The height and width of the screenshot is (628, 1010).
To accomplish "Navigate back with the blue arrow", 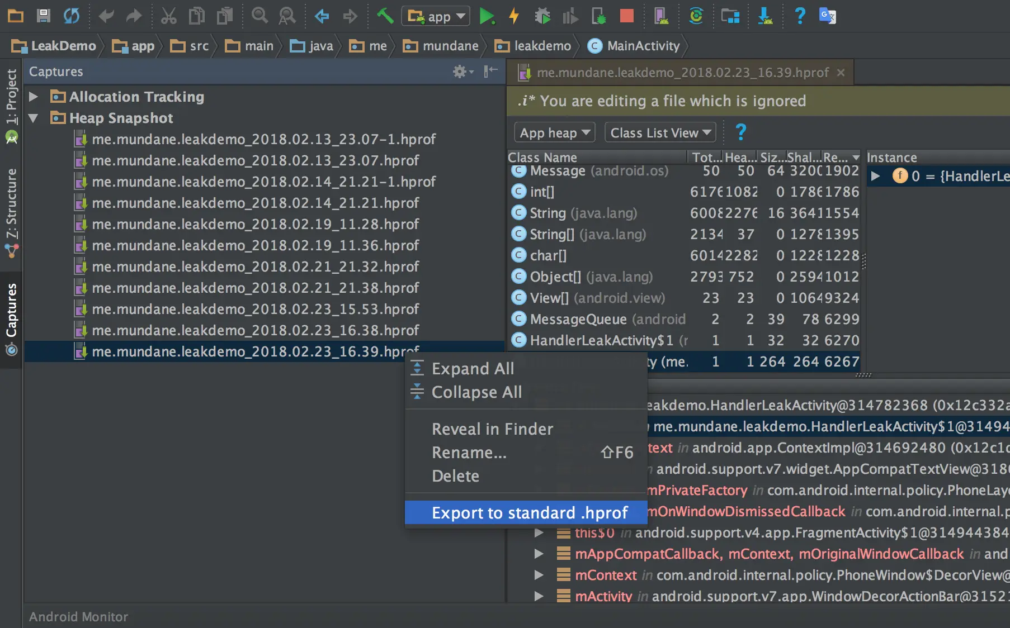I will click(x=322, y=16).
